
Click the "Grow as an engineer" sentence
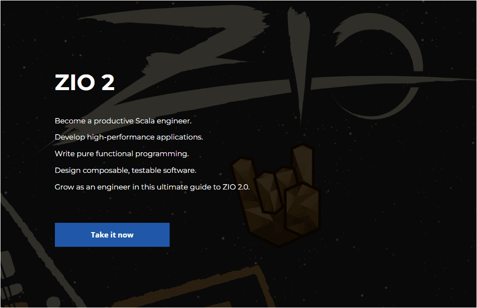[152, 187]
